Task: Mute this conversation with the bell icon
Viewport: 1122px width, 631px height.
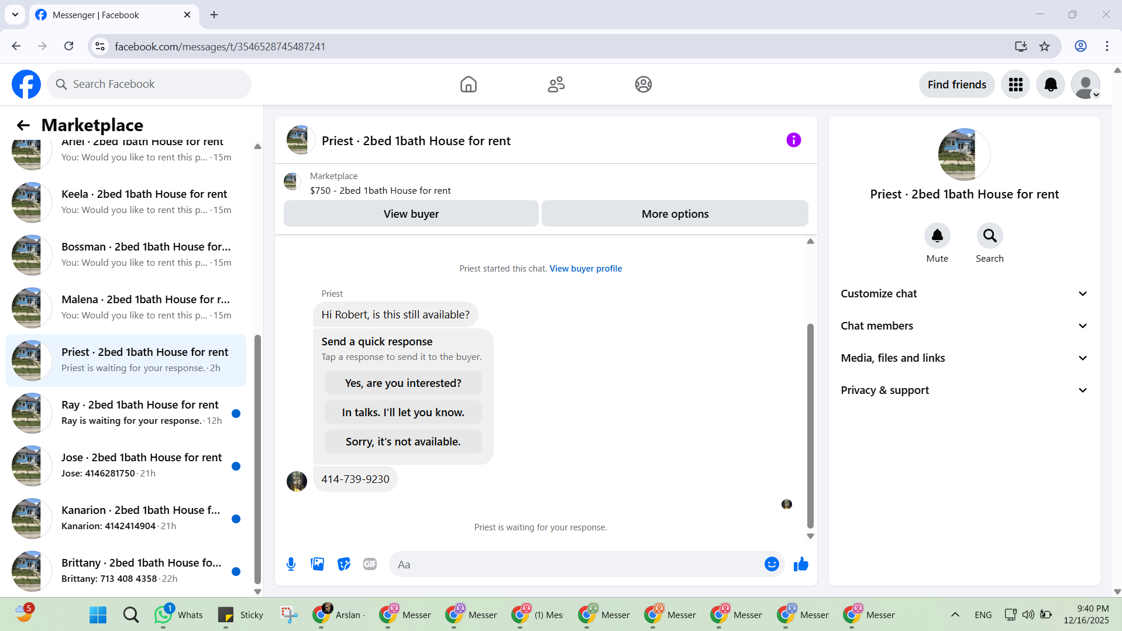Action: click(x=937, y=235)
